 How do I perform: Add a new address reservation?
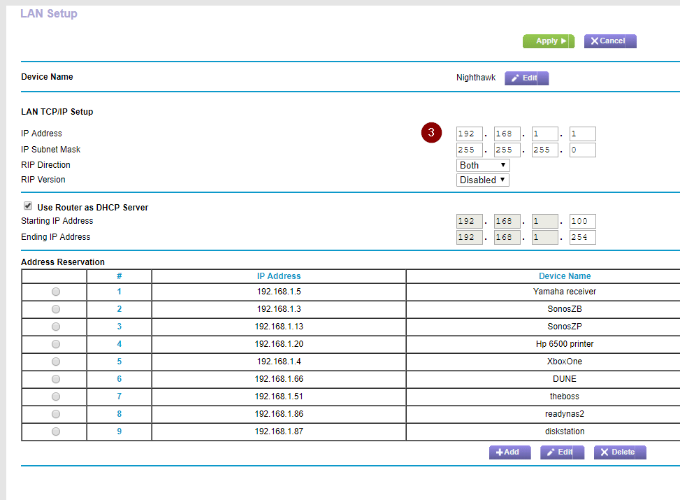[x=508, y=452]
